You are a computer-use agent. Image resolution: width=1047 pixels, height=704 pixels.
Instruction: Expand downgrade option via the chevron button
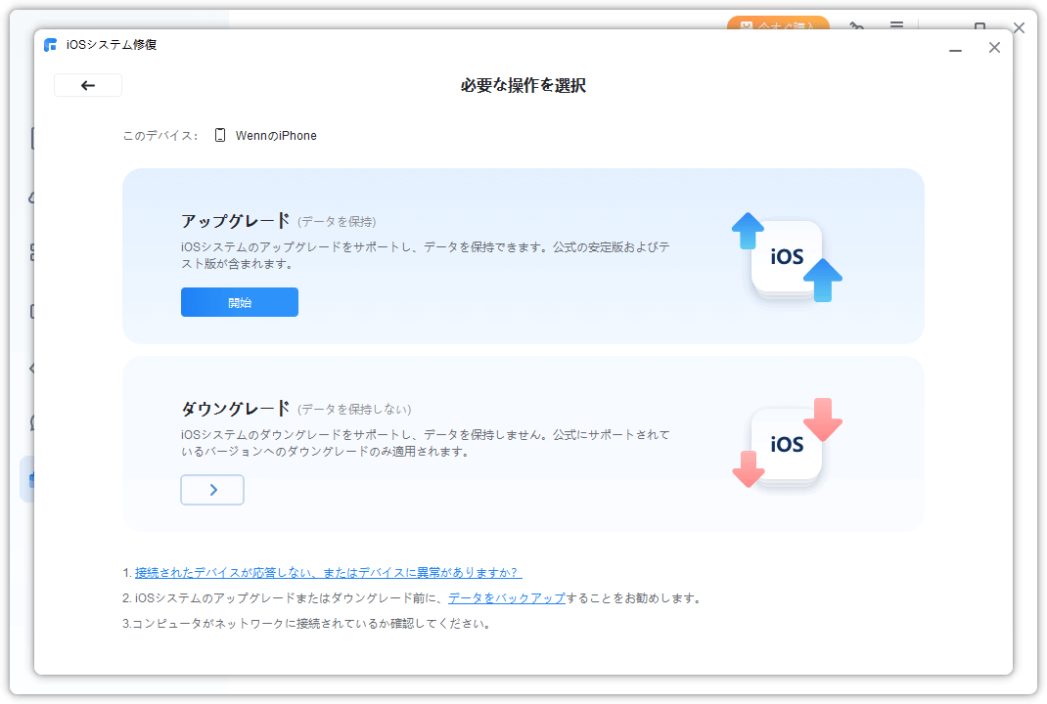pyautogui.click(x=212, y=490)
